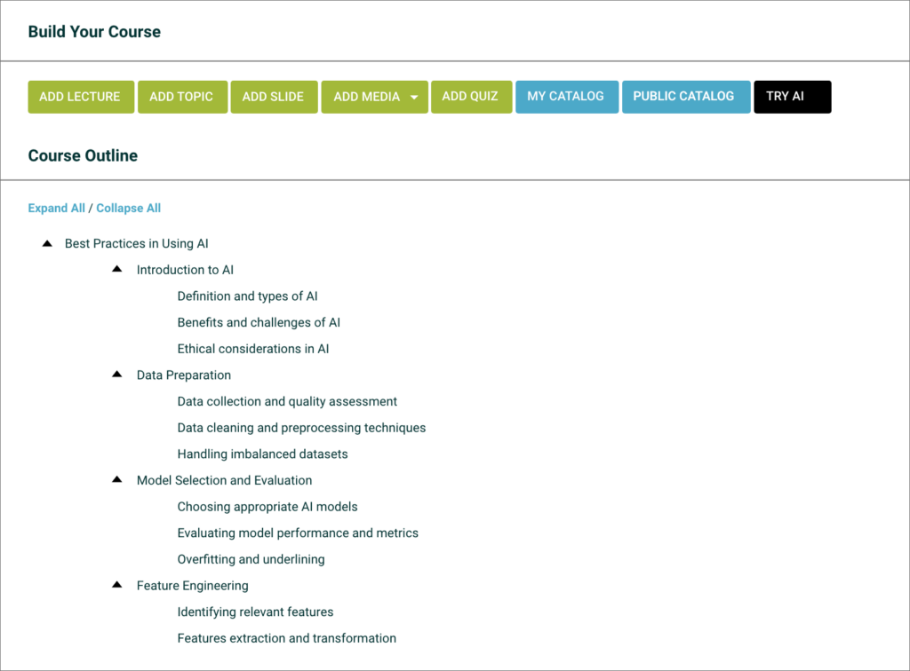
Task: Click the Collapse All link
Action: click(x=128, y=208)
